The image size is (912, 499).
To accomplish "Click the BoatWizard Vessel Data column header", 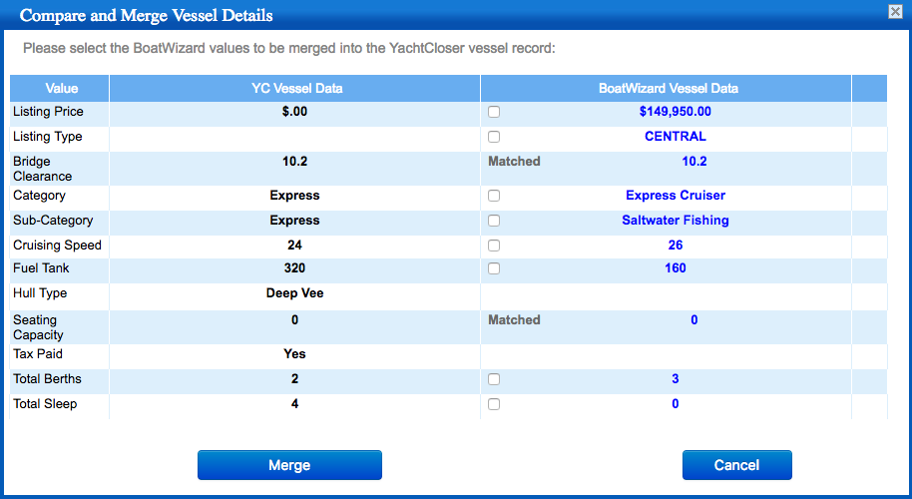I will (x=667, y=89).
